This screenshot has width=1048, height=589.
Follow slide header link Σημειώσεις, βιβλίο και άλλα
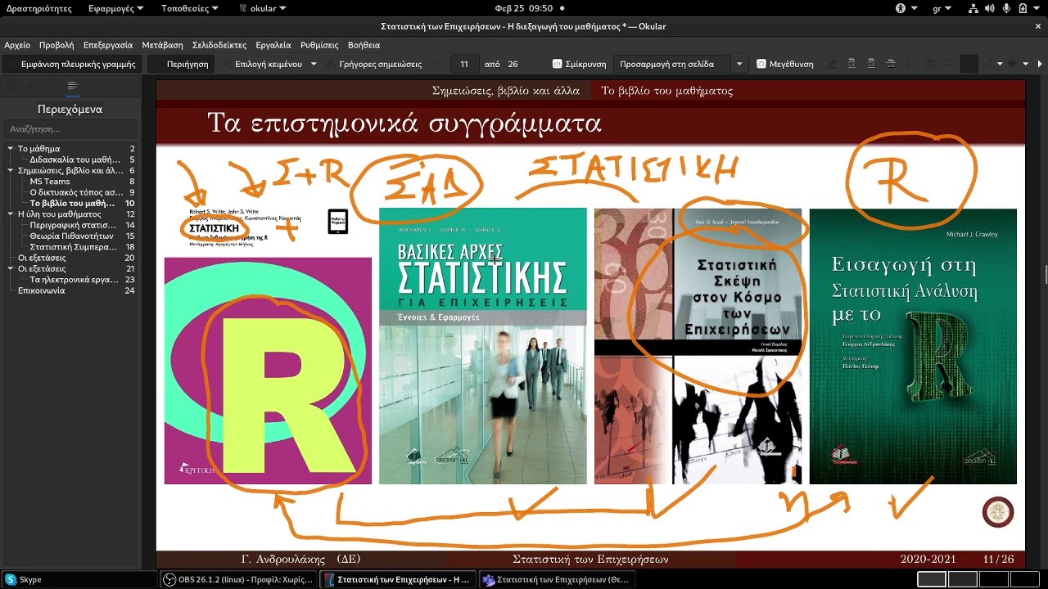click(x=505, y=91)
